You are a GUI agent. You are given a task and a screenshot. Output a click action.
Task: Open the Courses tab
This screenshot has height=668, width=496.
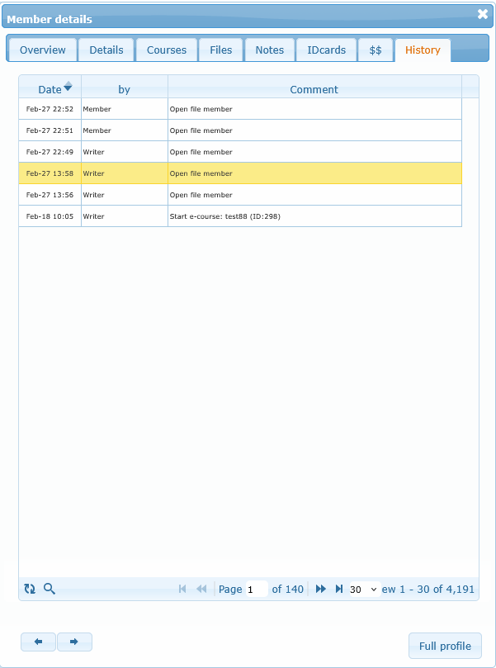(167, 50)
